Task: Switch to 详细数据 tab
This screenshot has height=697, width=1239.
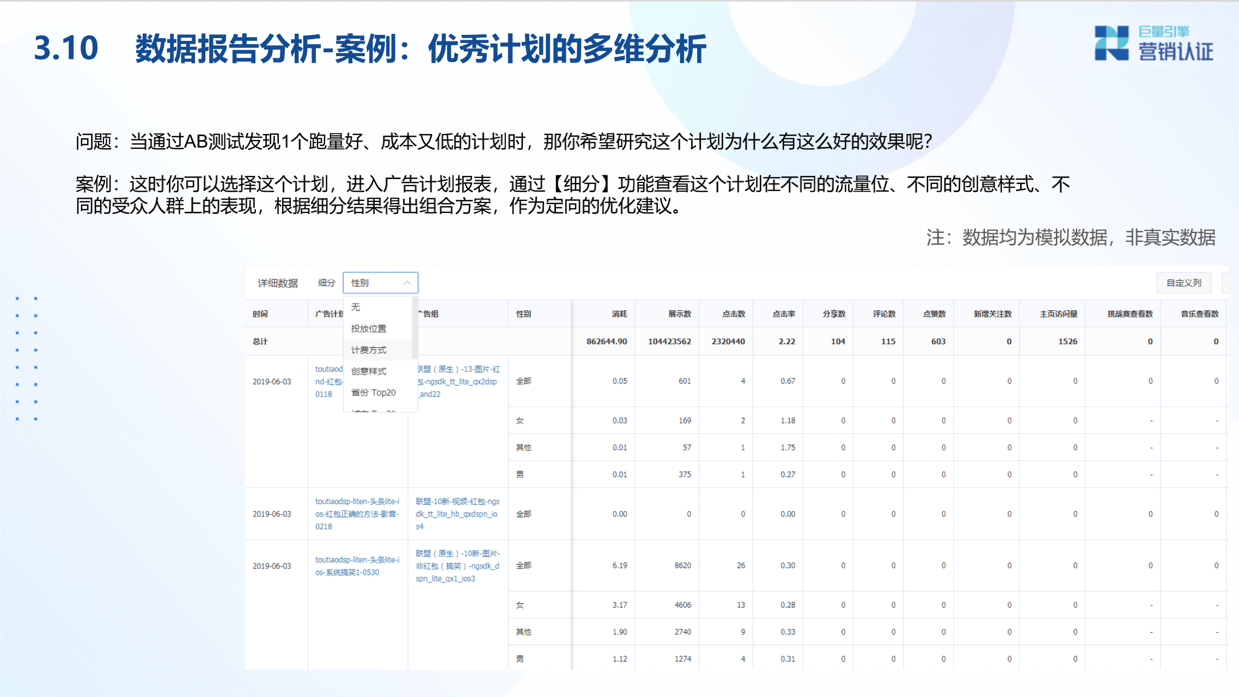Action: pyautogui.click(x=278, y=283)
